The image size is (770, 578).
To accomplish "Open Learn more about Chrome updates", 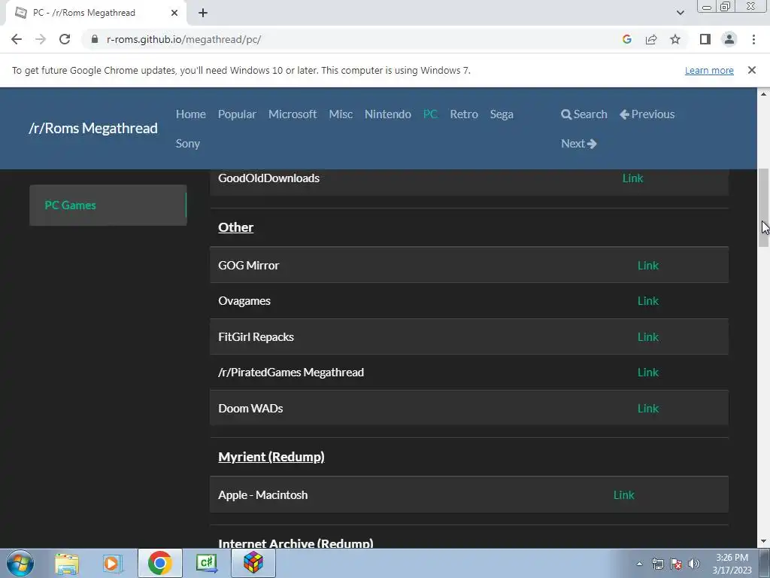I will (x=709, y=70).
